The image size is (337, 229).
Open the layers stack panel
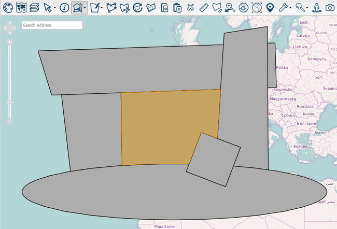(x=34, y=7)
